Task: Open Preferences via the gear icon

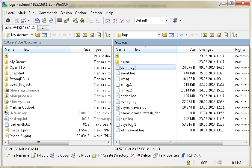Action: (x=8, y=20)
